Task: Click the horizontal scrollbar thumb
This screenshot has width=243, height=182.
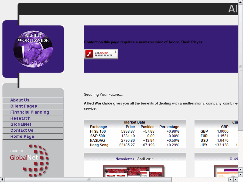Action: pos(88,180)
